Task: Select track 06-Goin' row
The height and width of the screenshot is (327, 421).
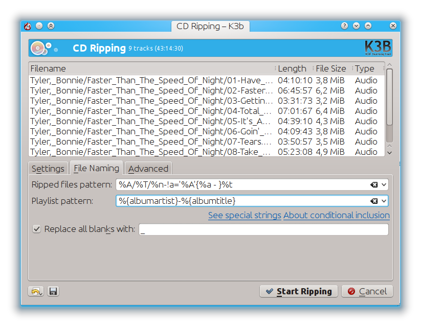Action: 207,131
